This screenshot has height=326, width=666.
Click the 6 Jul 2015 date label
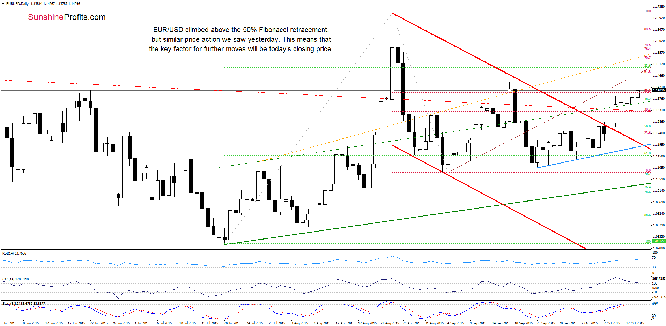pos(164,323)
